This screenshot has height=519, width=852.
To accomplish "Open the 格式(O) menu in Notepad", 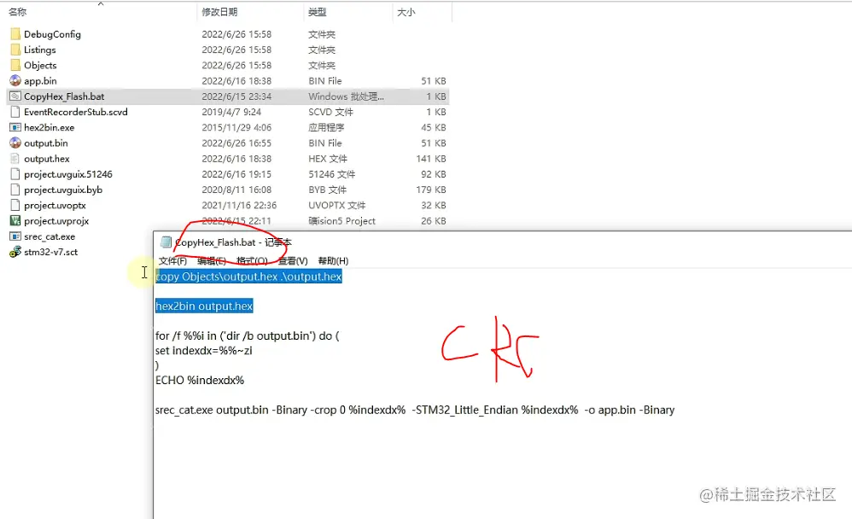I will coord(252,261).
